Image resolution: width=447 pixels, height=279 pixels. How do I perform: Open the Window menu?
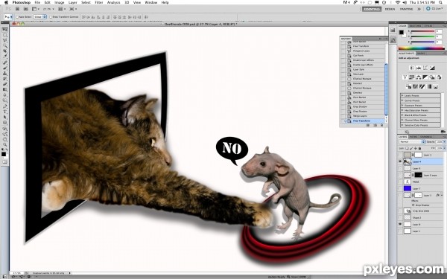click(151, 2)
